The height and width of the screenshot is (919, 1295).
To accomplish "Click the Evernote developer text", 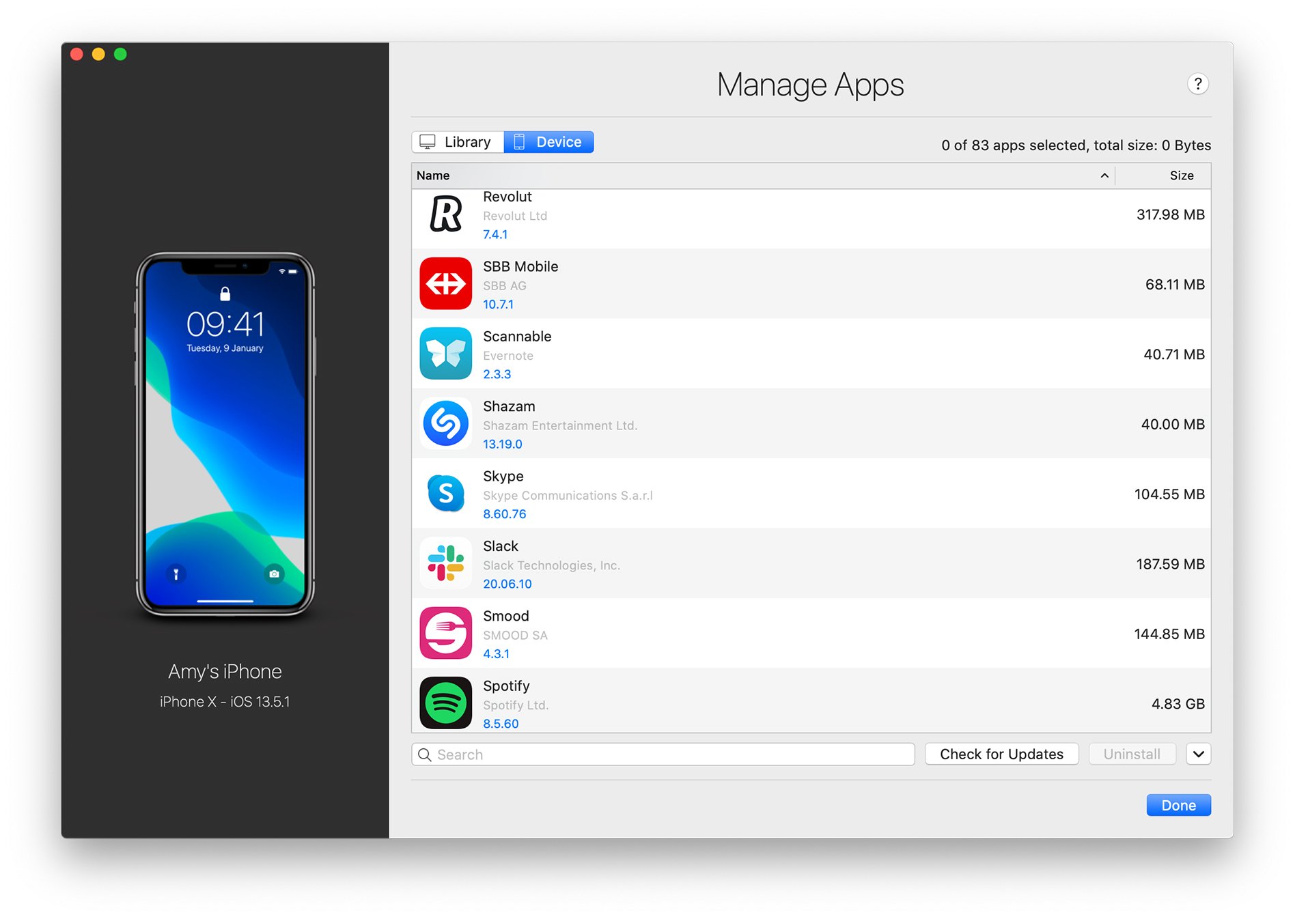I will [508, 355].
